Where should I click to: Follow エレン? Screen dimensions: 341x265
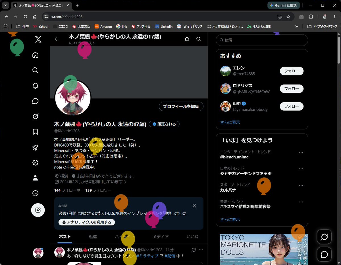coord(292,71)
